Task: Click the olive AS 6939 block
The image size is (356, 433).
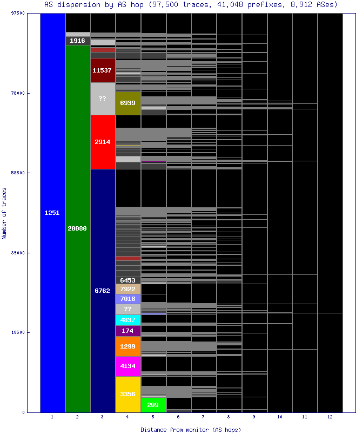Action: coord(128,103)
